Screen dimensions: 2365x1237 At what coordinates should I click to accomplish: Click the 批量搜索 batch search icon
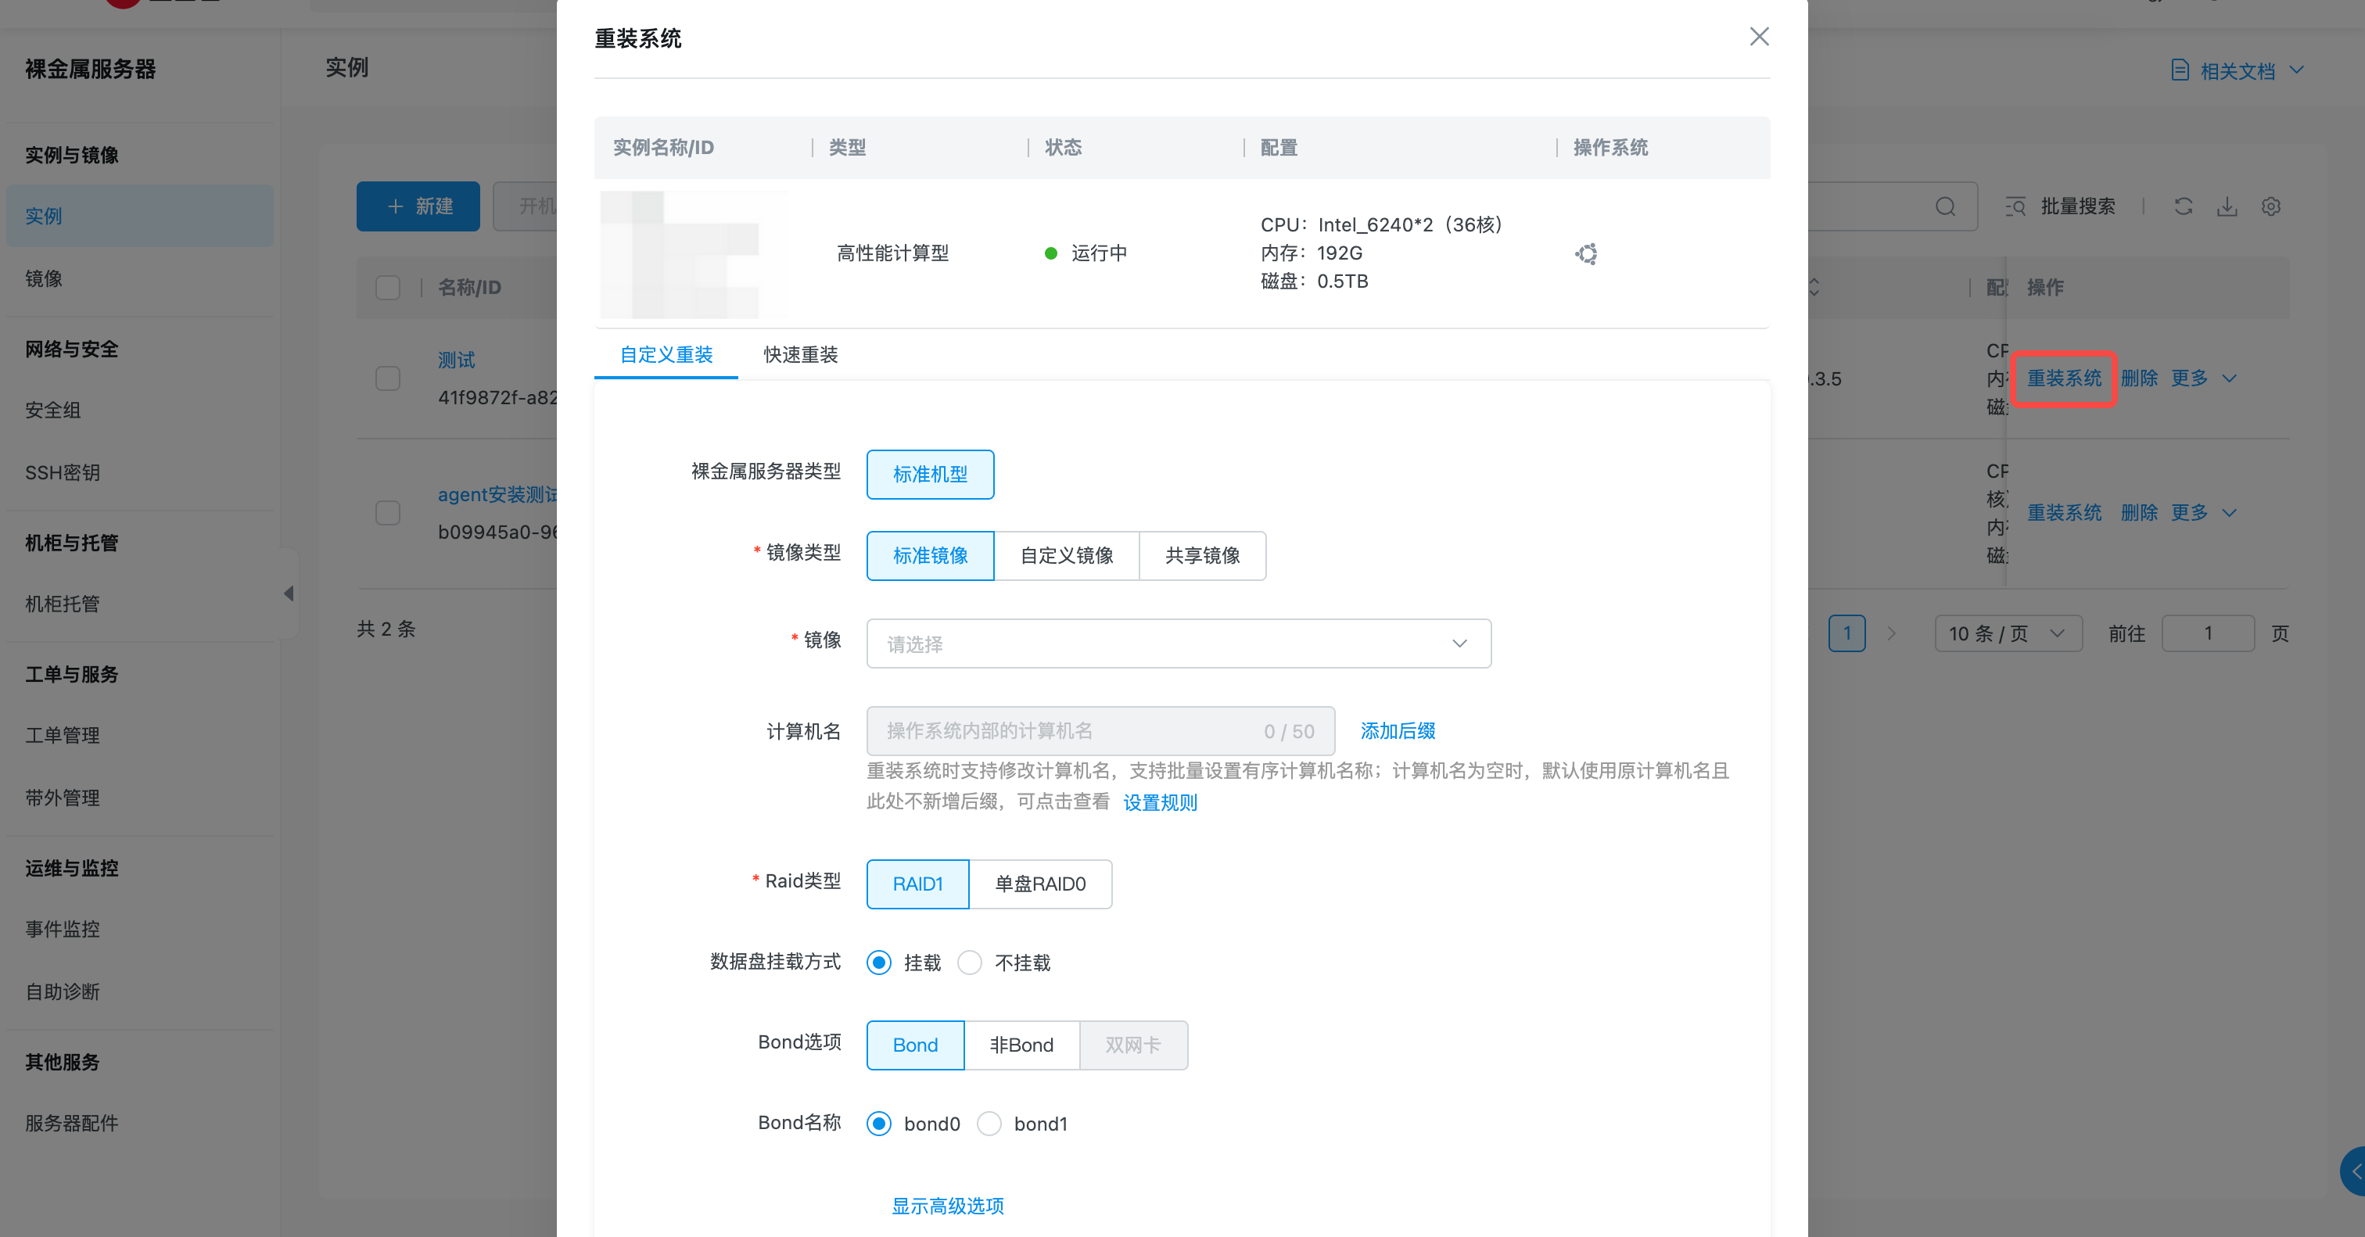click(x=2015, y=206)
